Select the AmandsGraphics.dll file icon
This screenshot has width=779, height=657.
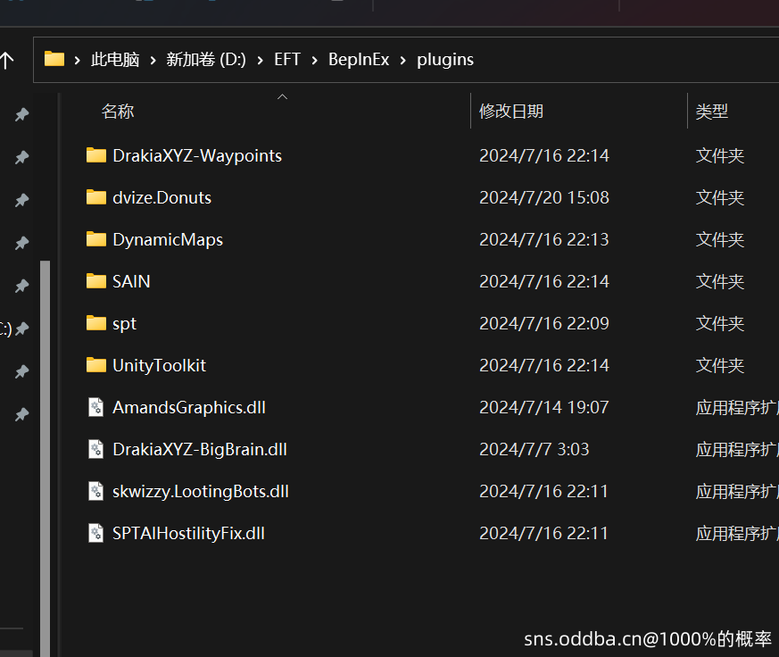coord(95,408)
